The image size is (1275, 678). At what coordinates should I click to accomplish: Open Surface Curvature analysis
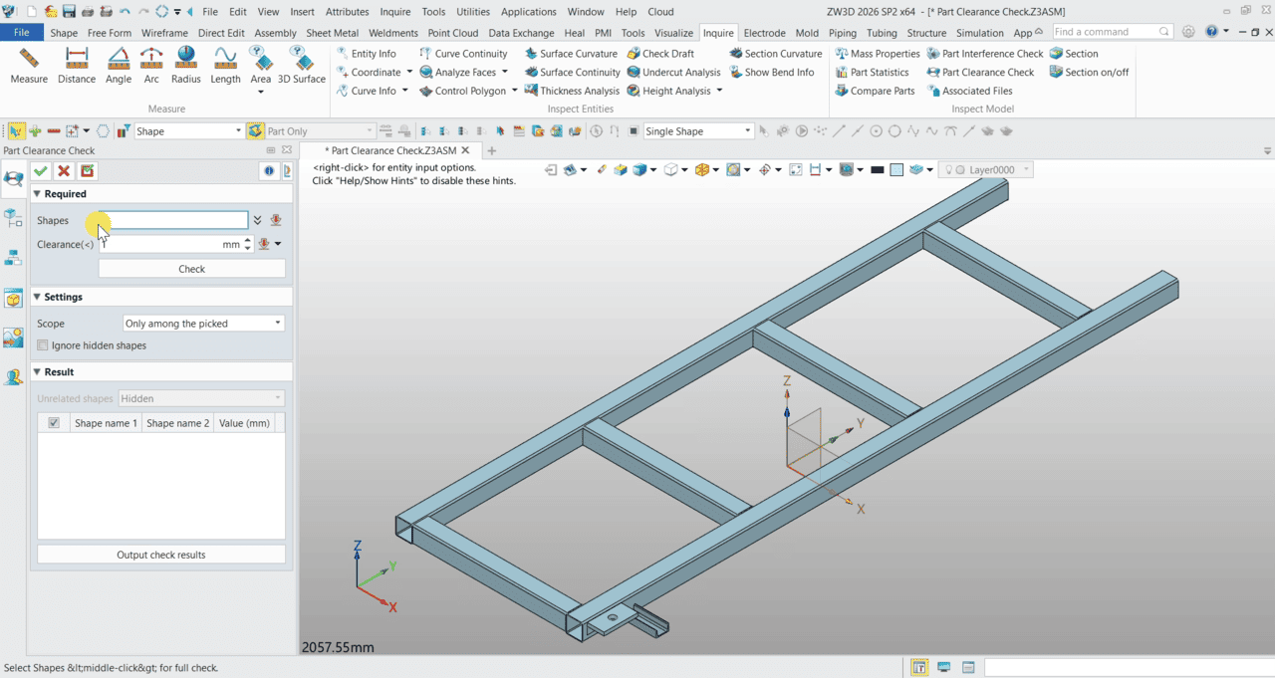[571, 54]
